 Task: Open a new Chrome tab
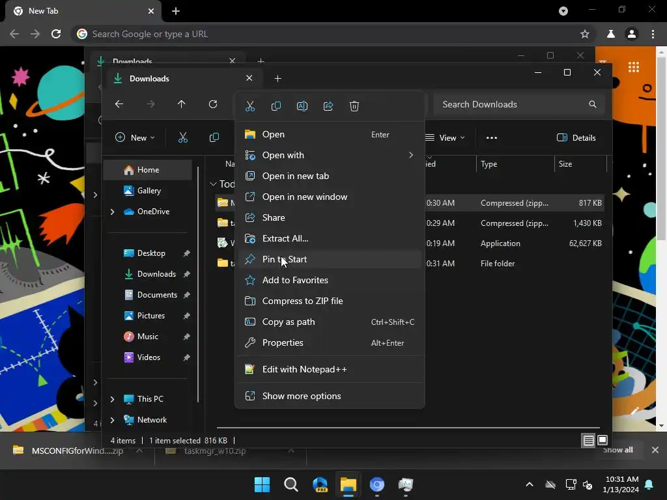[176, 11]
